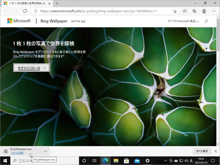Open Microsoft Store from the taskbar
The image size is (220, 165).
click(x=126, y=161)
